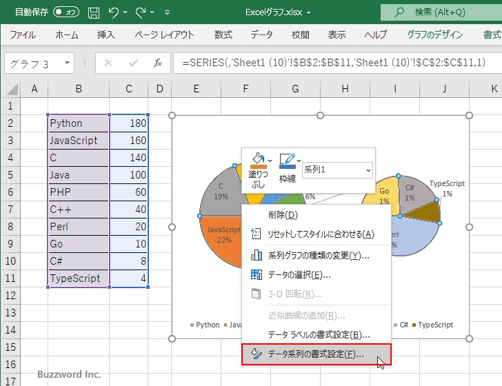The image size is (502, 386).
Task: Click cell B11 containing TypeScript
Action: [79, 278]
